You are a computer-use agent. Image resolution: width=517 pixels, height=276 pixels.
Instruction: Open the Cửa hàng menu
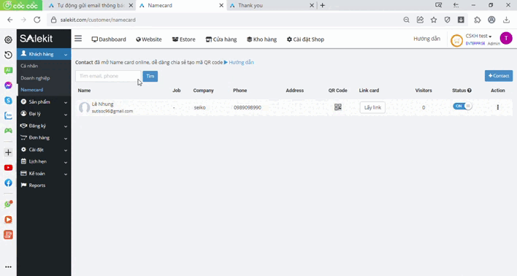[221, 39]
